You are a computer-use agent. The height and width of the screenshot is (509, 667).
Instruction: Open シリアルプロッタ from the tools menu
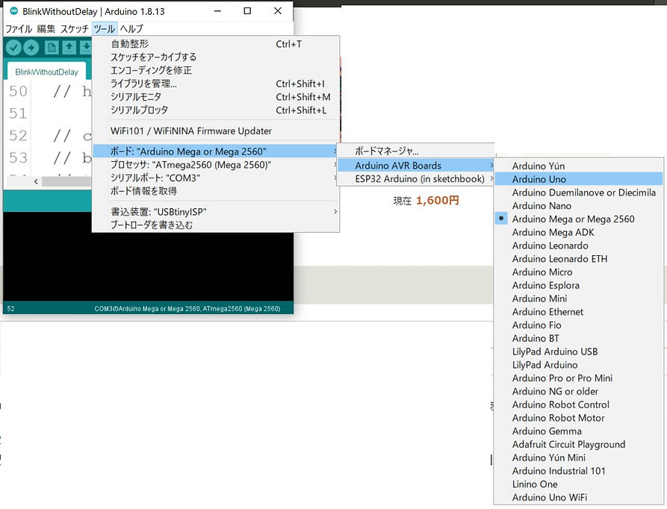pyautogui.click(x=216, y=110)
